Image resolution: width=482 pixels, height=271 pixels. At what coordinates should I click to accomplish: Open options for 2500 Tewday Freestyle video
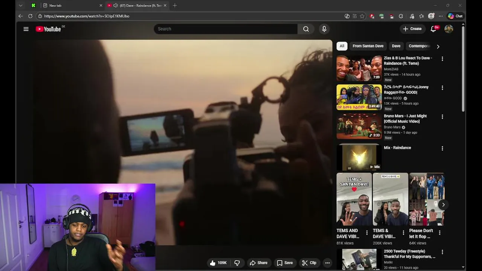(442, 252)
